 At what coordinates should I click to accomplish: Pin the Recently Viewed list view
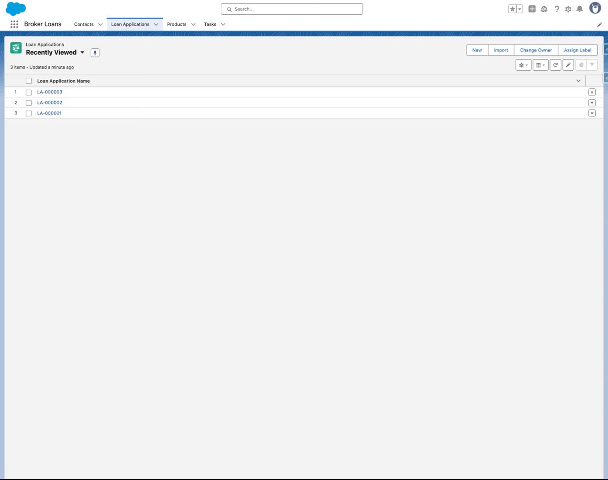click(95, 53)
